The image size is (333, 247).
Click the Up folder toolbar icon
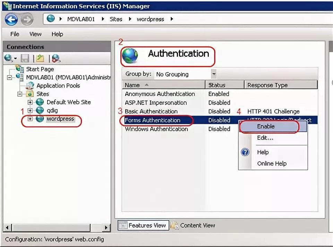coord(40,58)
